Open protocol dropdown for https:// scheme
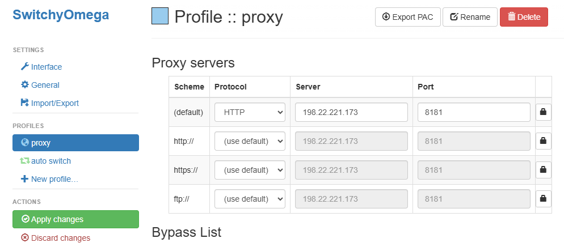 (x=250, y=170)
